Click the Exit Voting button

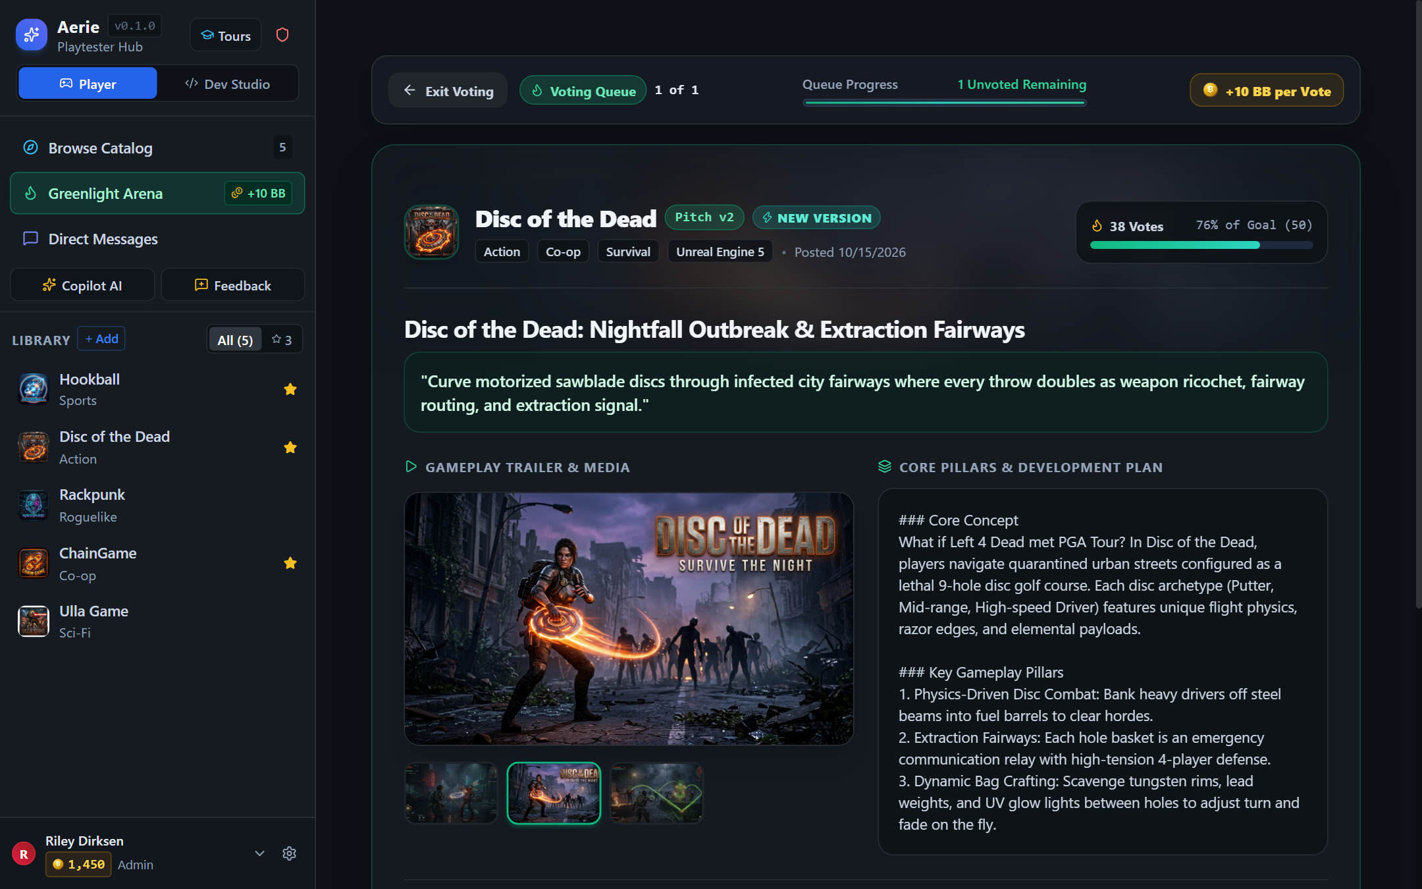pos(448,91)
